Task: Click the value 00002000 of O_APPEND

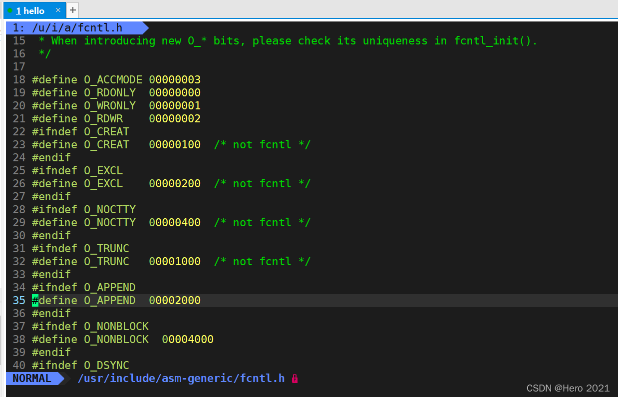Action: 175,300
